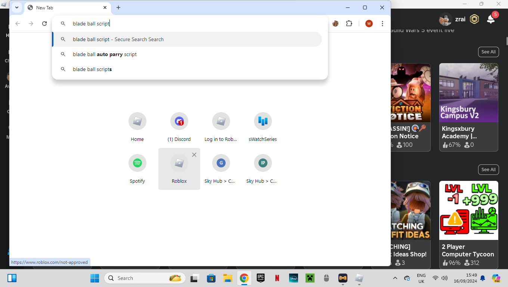
Task: Choose 'blade ball scripts' suggestion
Action: click(187, 69)
